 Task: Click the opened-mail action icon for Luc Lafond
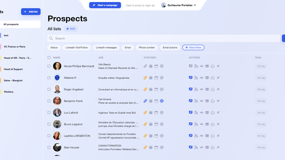(212, 113)
